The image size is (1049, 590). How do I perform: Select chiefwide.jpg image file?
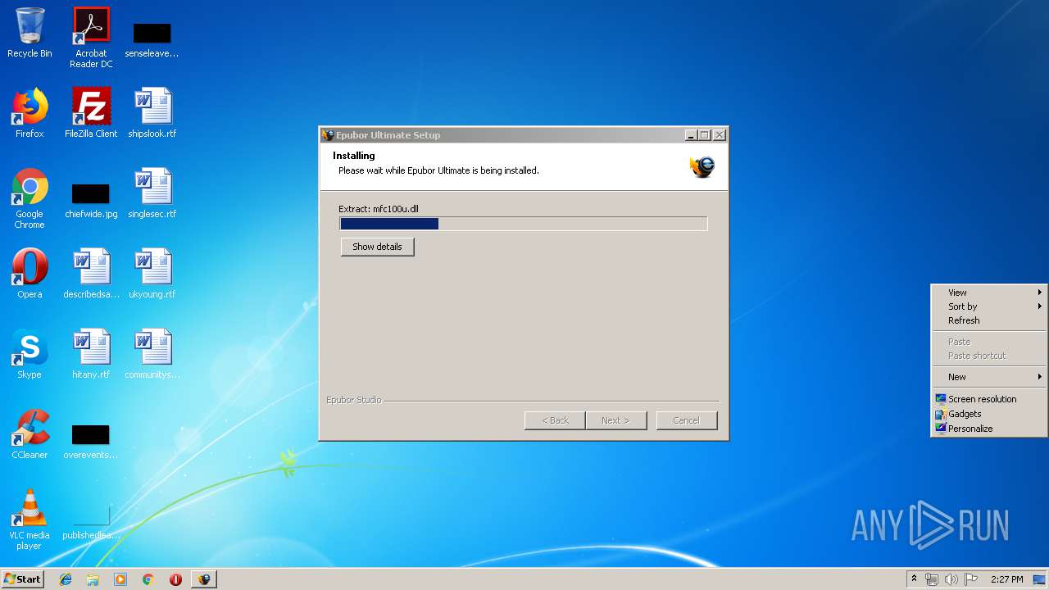(x=91, y=200)
